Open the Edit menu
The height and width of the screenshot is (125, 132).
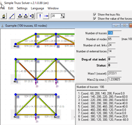click(x=11, y=8)
